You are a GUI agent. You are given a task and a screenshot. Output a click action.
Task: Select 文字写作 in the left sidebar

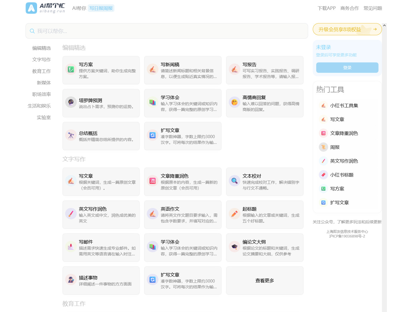(41, 60)
